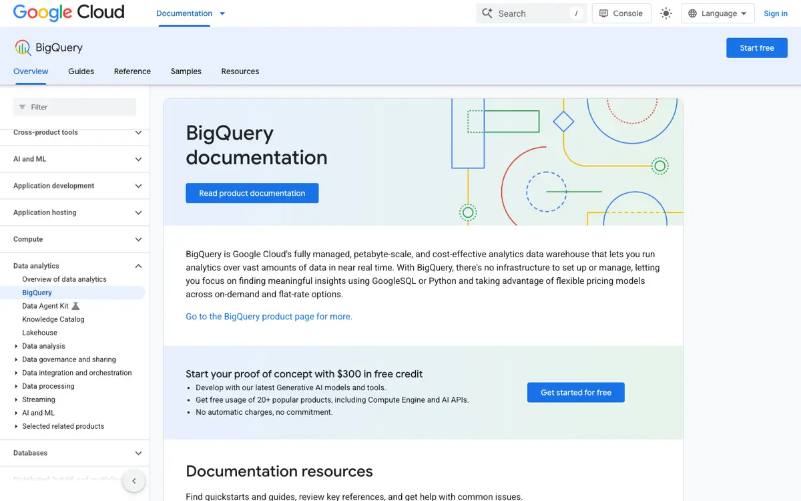
Task: Click the Search input field
Action: coord(531,13)
